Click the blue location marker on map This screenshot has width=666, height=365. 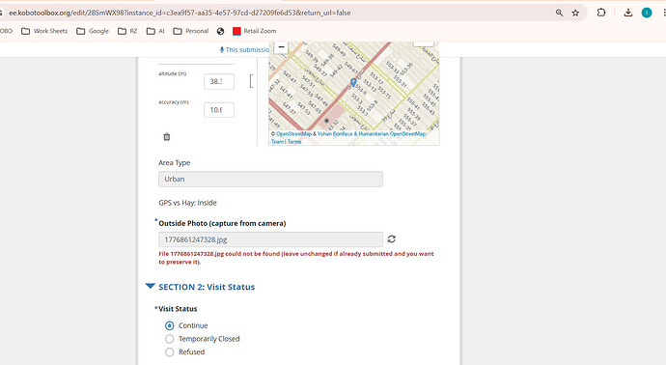pyautogui.click(x=353, y=82)
